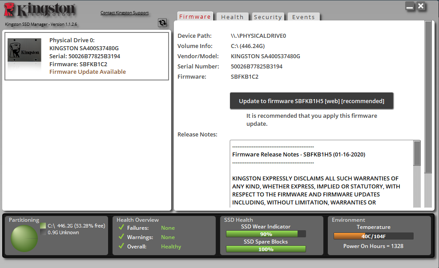The width and height of the screenshot is (439, 268).
Task: Click the SSD Wear Indicator 90% bar
Action: (x=266, y=234)
